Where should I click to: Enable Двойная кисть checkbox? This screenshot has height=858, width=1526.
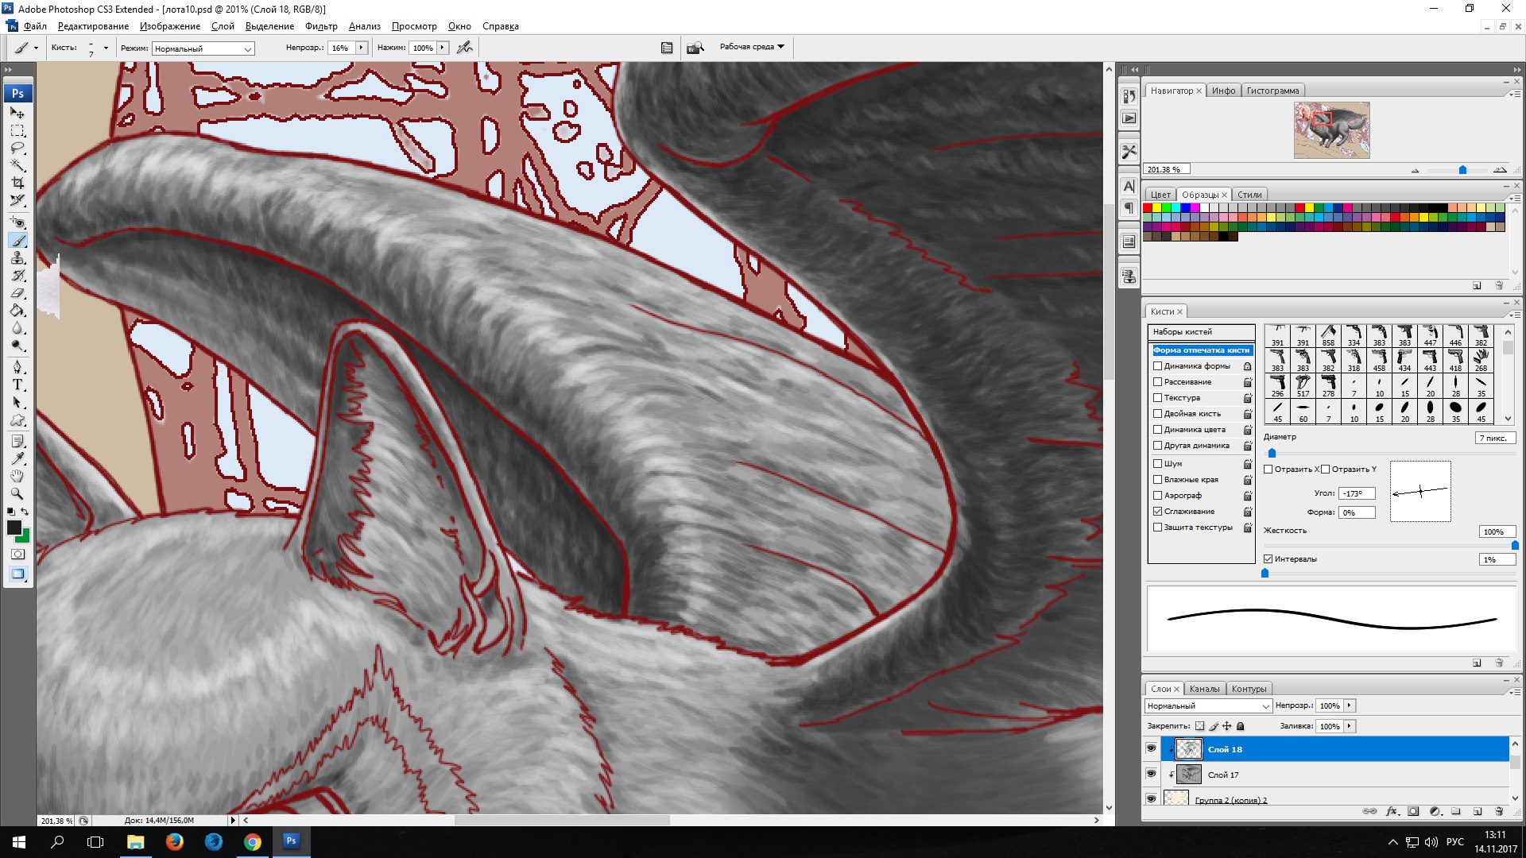1157,414
